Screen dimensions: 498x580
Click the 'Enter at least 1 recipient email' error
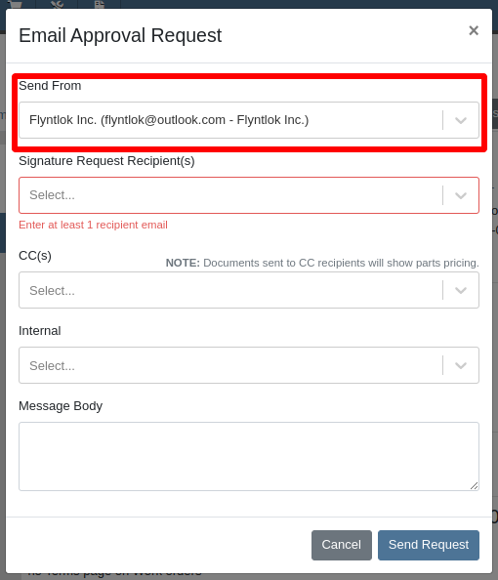[93, 225]
